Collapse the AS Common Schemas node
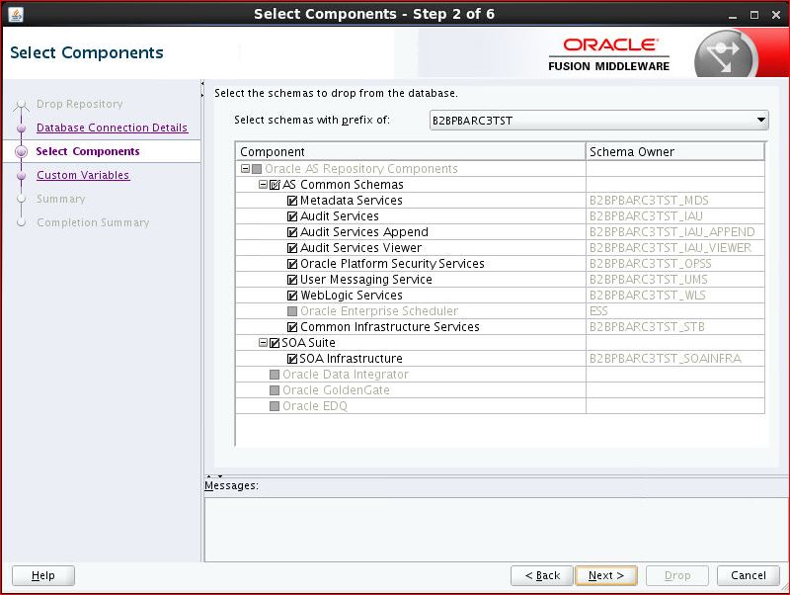 tap(263, 185)
